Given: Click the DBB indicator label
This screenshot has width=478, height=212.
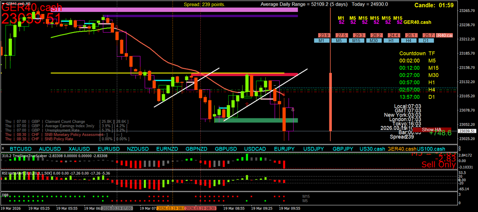Looking at the screenshot, I should coord(5,195).
